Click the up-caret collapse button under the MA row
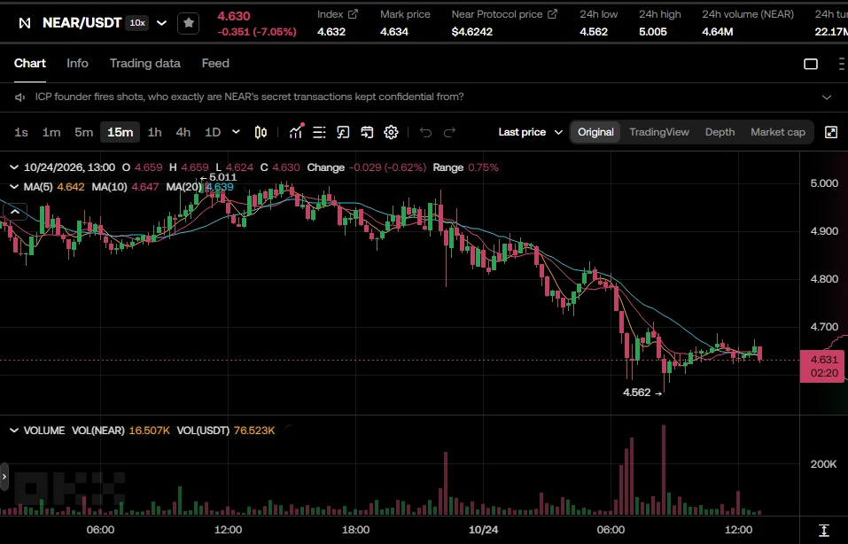Image resolution: width=848 pixels, height=544 pixels. 15,212
